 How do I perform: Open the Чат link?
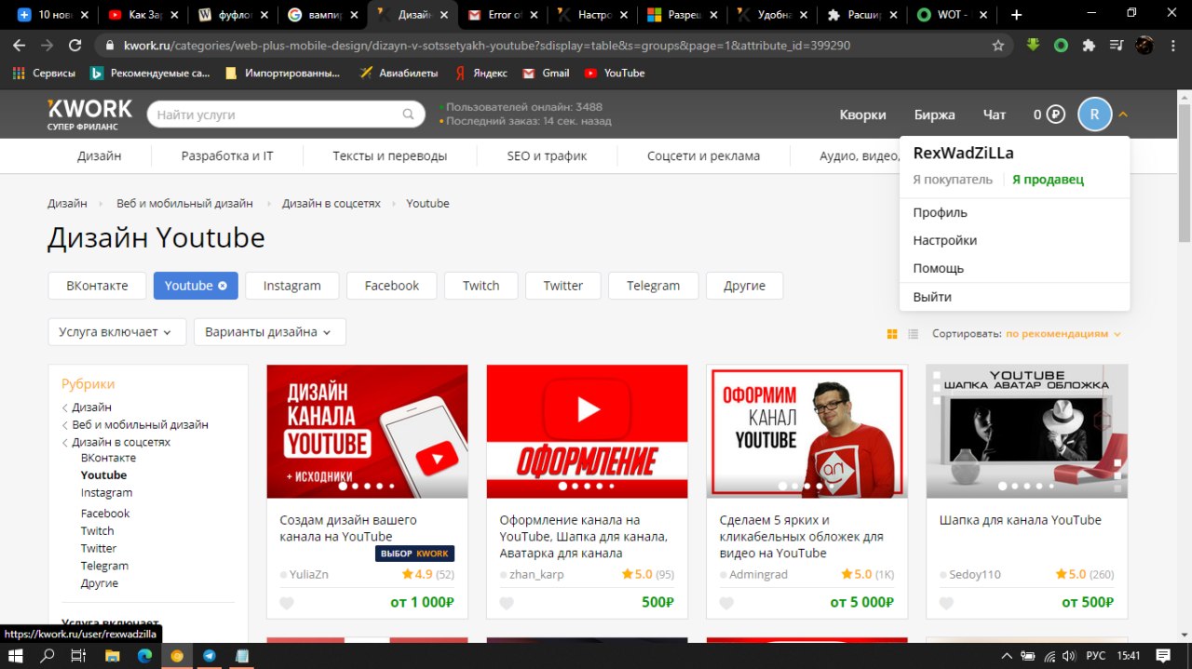(995, 114)
